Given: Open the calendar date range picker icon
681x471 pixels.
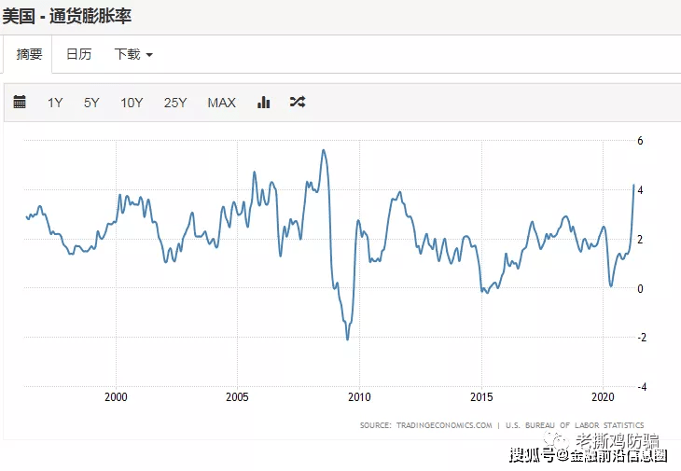Looking at the screenshot, I should pos(20,103).
